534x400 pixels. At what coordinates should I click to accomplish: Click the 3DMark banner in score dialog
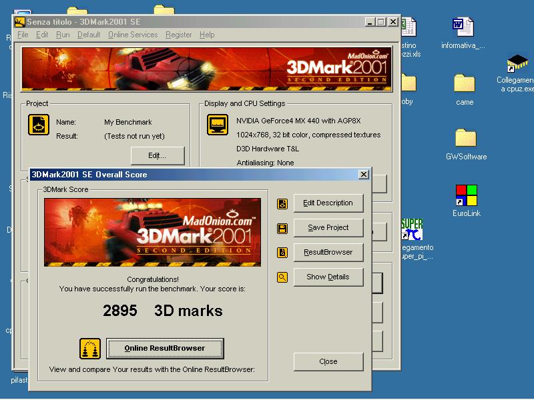153,232
